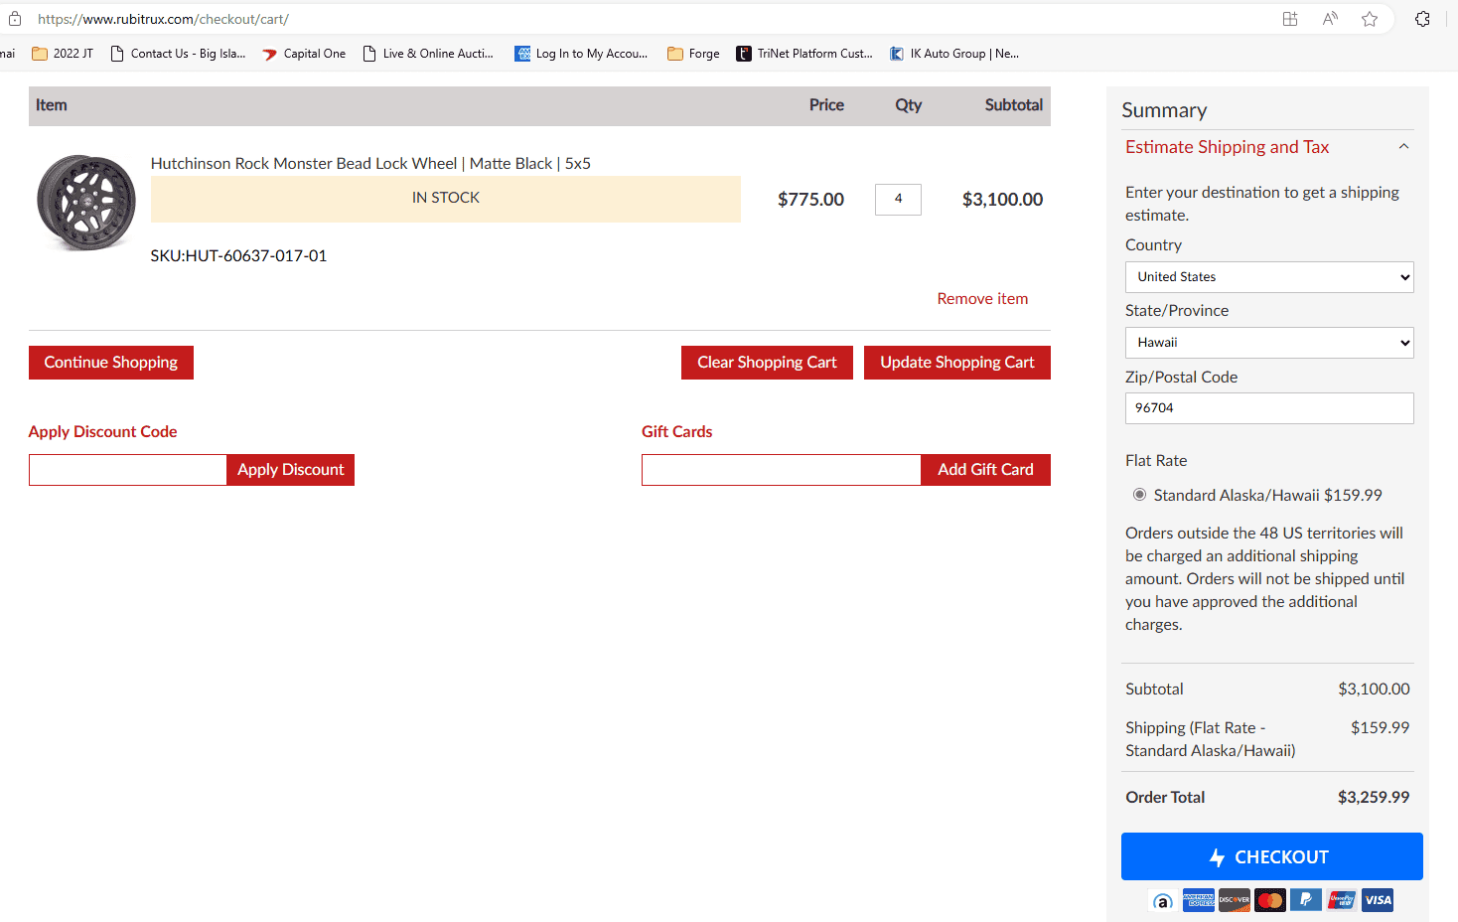Image resolution: width=1458 pixels, height=922 pixels.
Task: Click the SKU:HUT-60637-017-01 text
Action: [238, 256]
